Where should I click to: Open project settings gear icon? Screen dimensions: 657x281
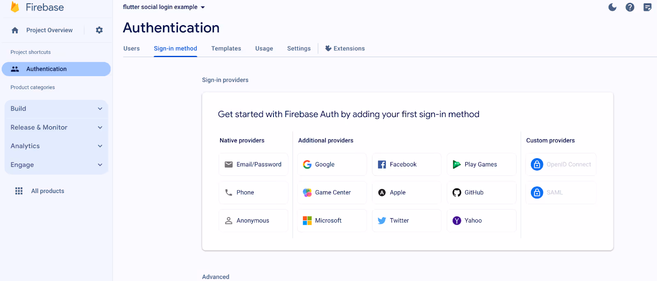99,30
